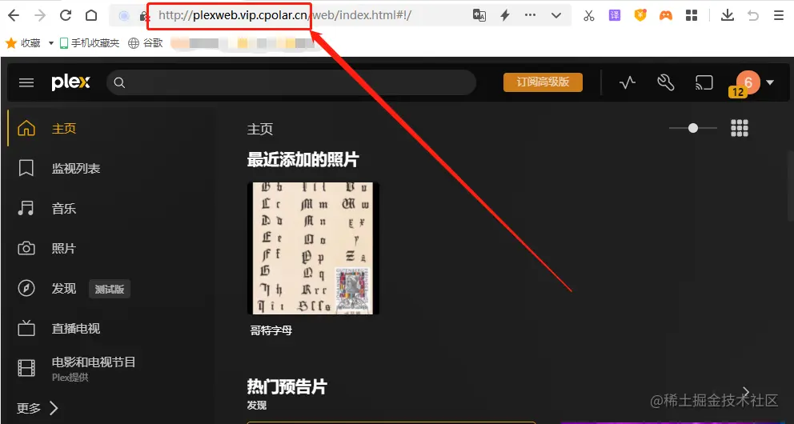Open the purple translate extension icon
Image resolution: width=794 pixels, height=424 pixels.
(x=614, y=15)
